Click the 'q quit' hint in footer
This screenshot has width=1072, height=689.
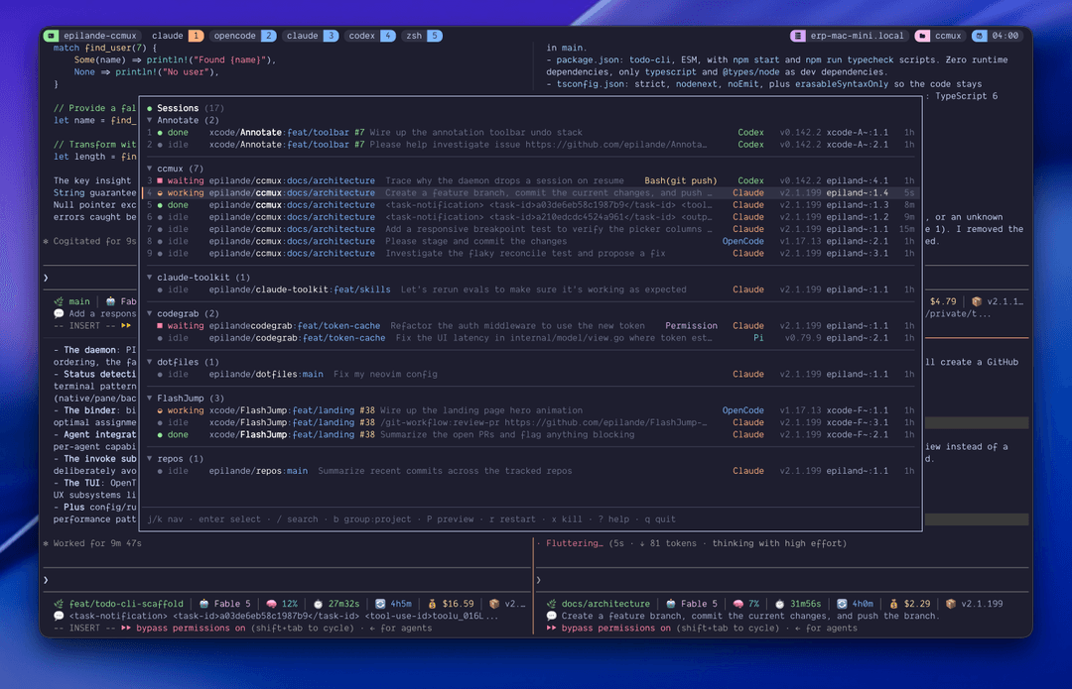pyautogui.click(x=660, y=518)
